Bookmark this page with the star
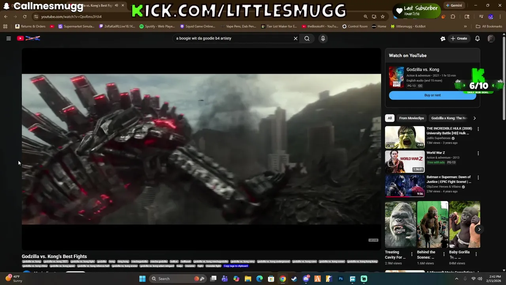 383,17
